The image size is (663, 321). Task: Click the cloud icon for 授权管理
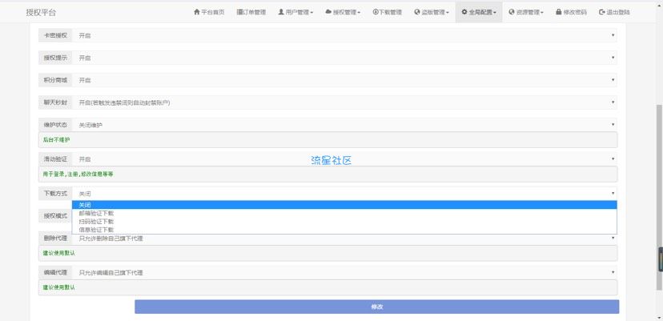328,12
